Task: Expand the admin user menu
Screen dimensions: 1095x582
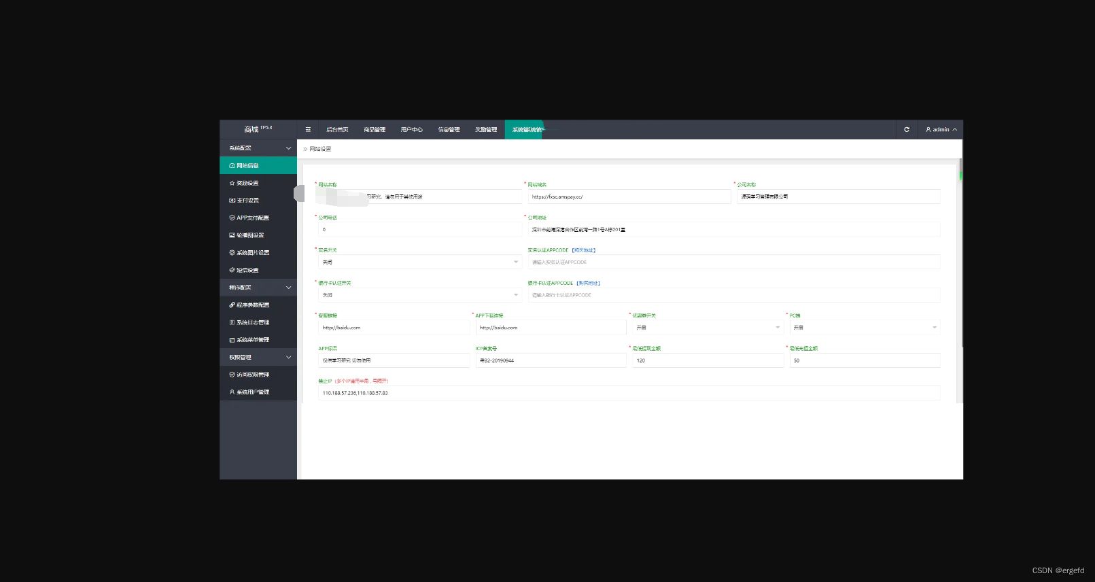Action: tap(941, 129)
